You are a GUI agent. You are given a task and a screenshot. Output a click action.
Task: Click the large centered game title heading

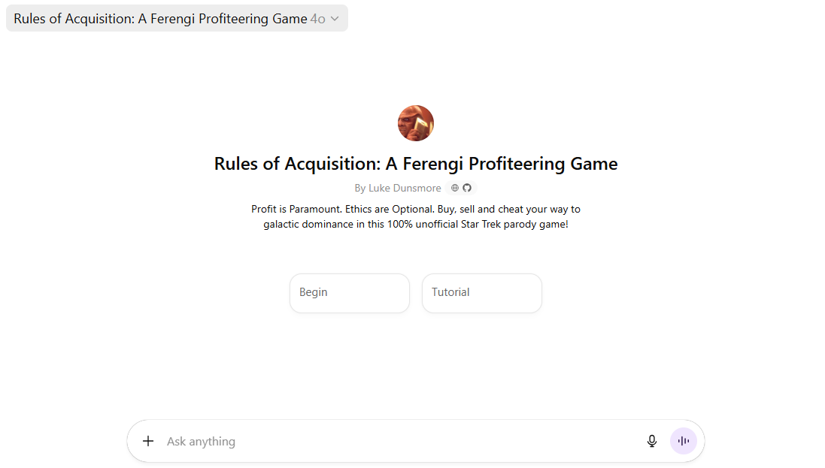pyautogui.click(x=416, y=164)
